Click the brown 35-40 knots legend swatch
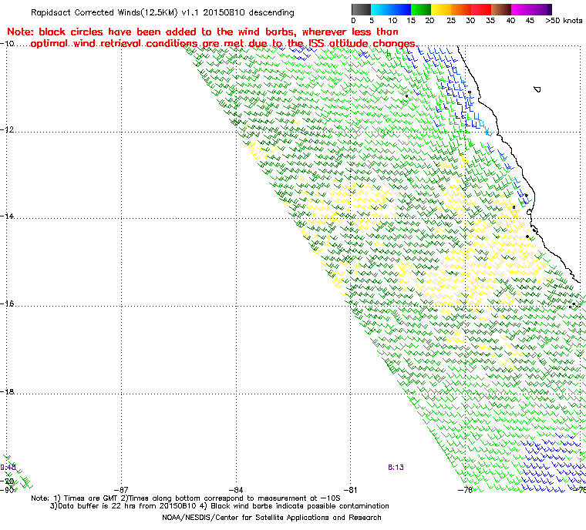The image size is (586, 530). point(501,9)
